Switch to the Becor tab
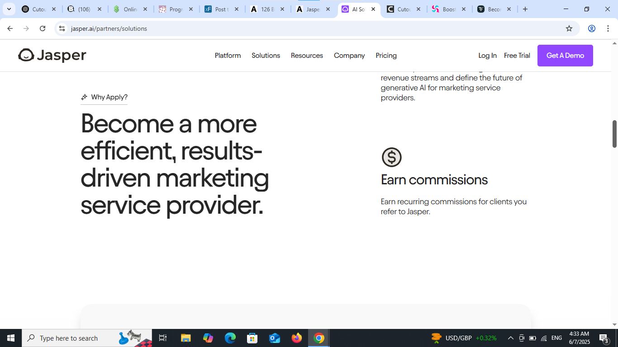618x347 pixels. coord(494,9)
